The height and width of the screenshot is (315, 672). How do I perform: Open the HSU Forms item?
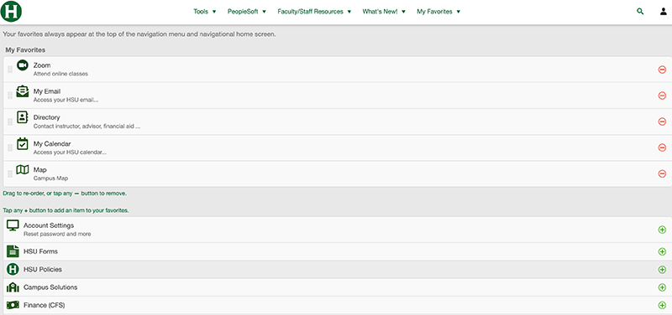click(40, 251)
